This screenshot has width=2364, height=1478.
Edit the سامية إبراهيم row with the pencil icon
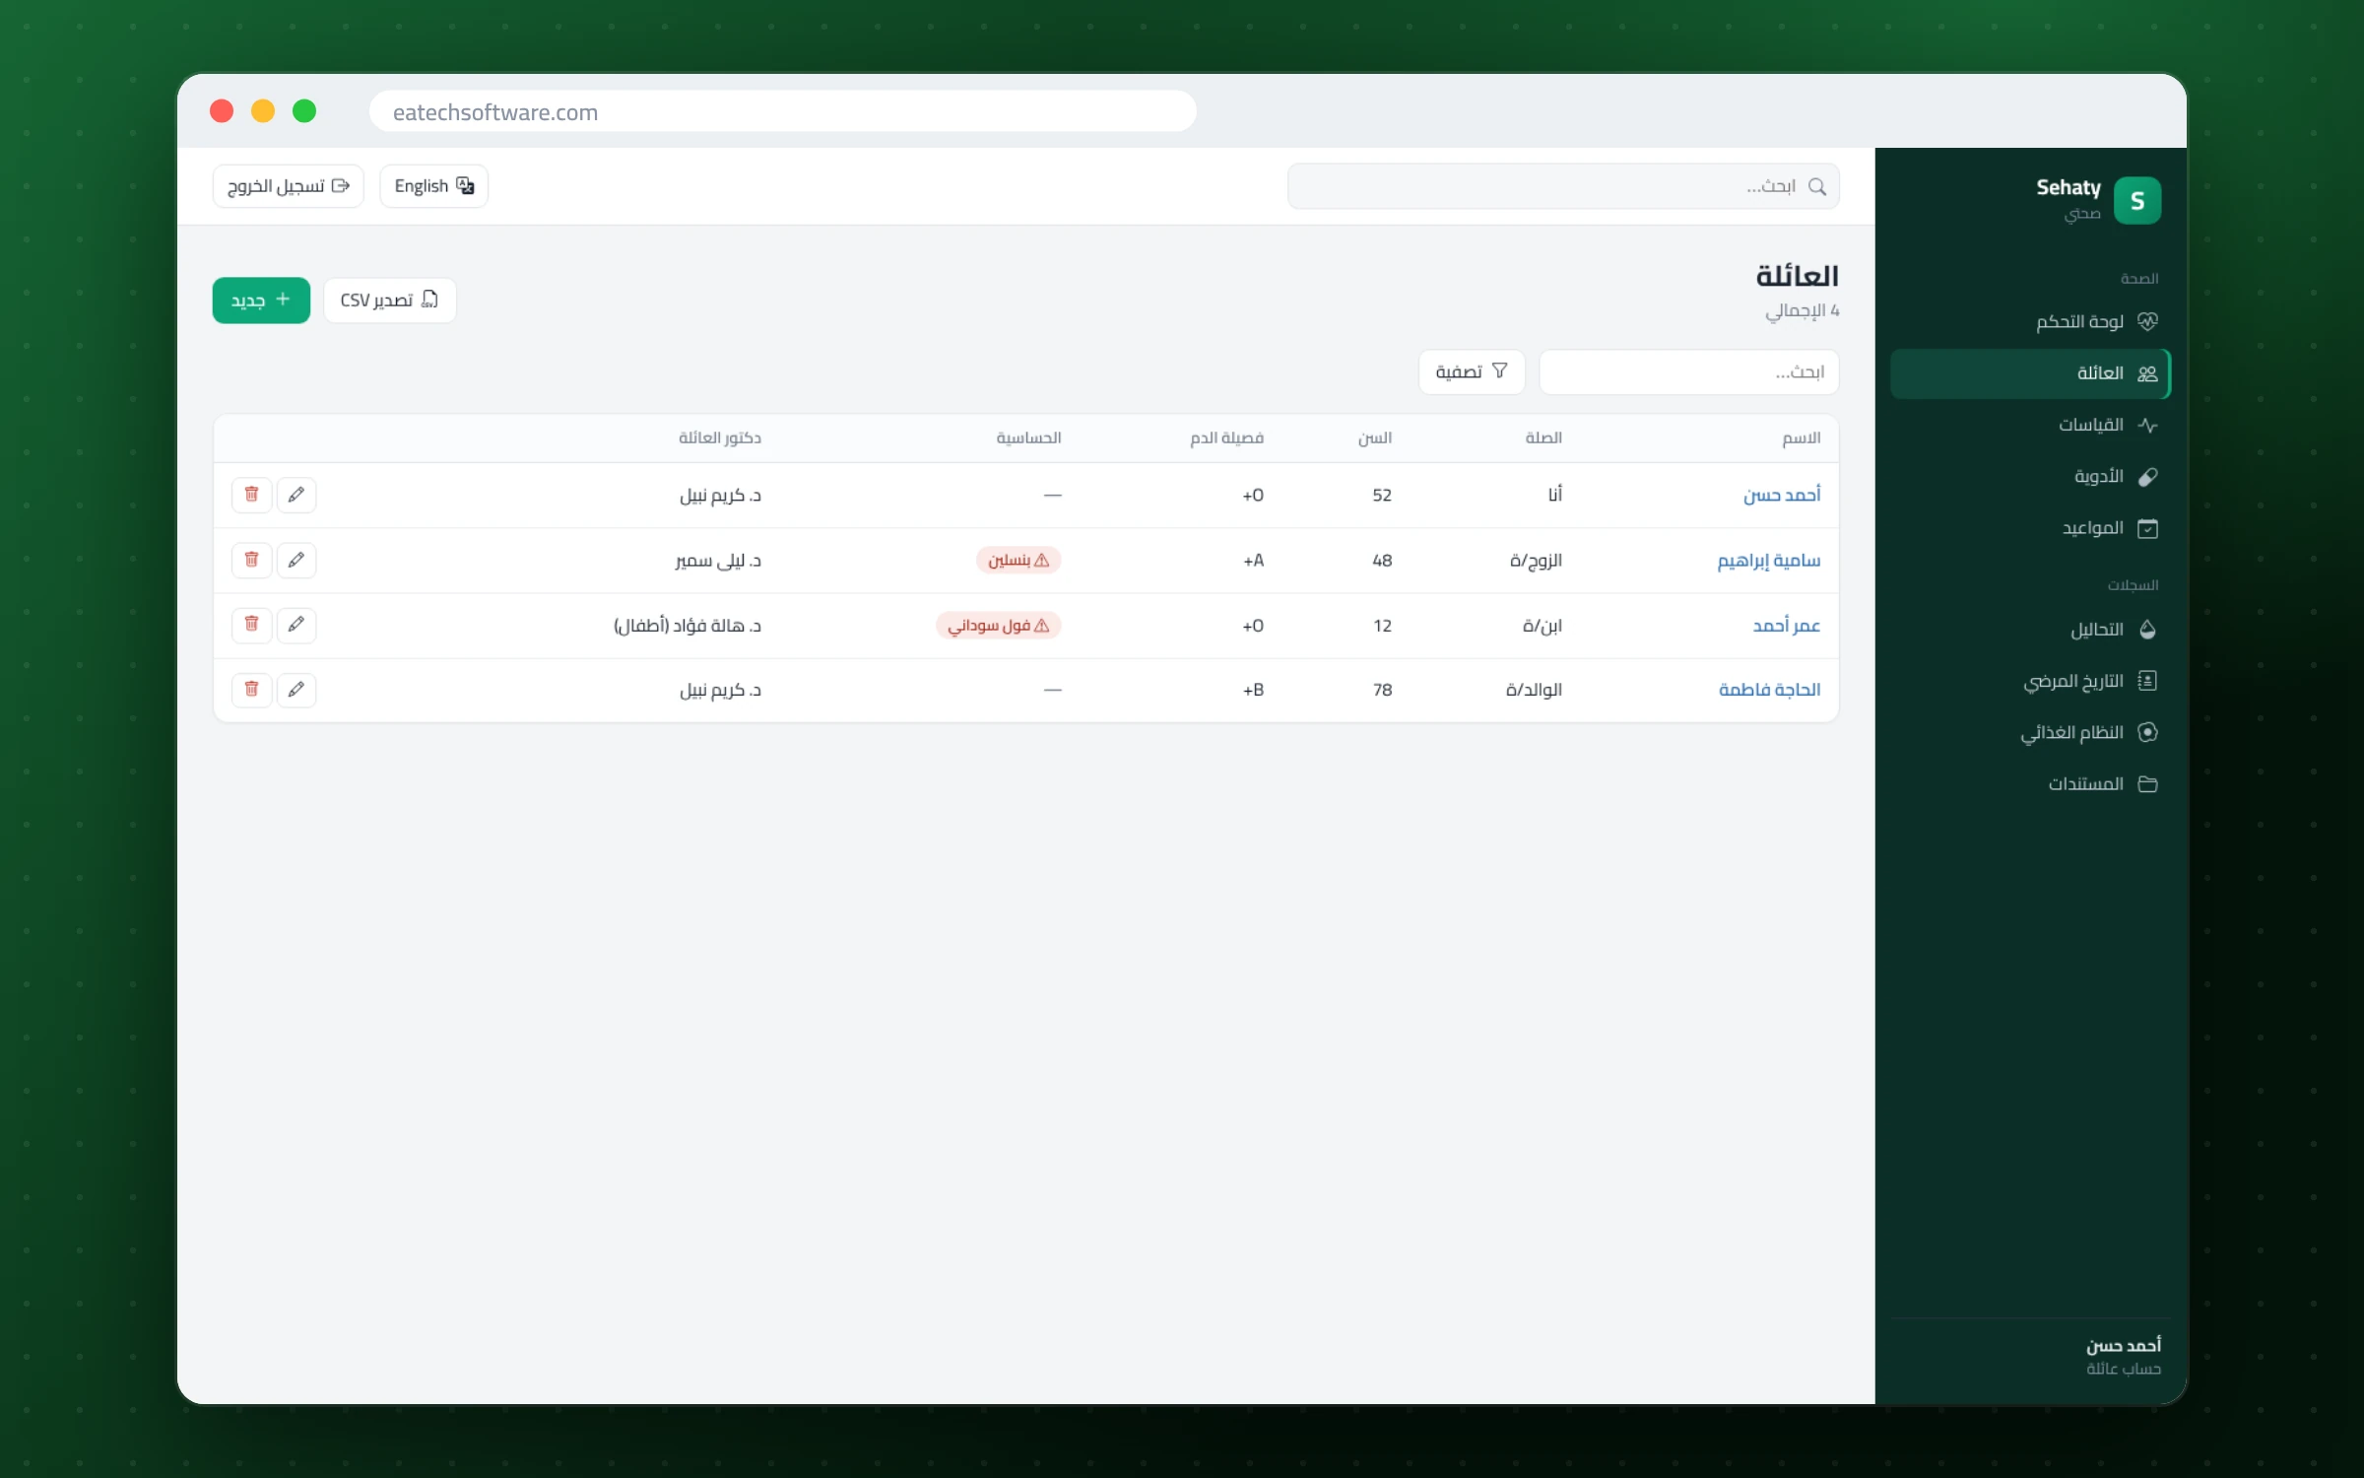coord(296,560)
